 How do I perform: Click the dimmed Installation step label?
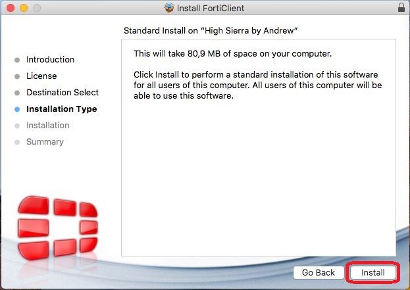click(x=47, y=126)
